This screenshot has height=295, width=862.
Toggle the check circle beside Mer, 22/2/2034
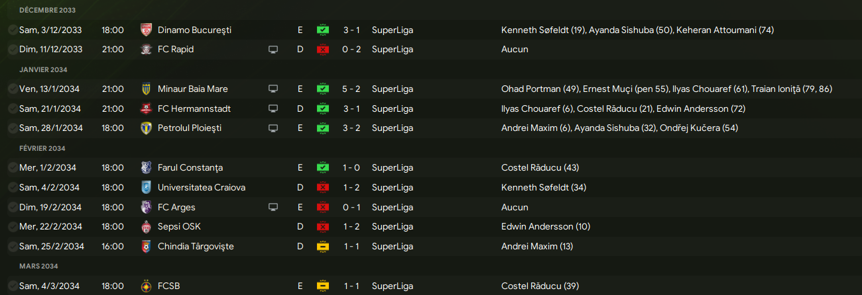[12, 227]
